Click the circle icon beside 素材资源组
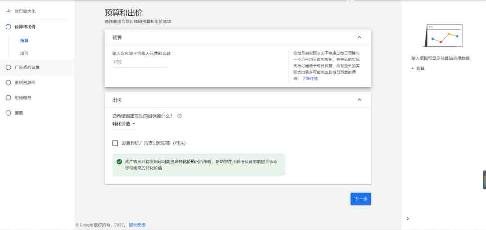The width and height of the screenshot is (486, 230). point(9,82)
